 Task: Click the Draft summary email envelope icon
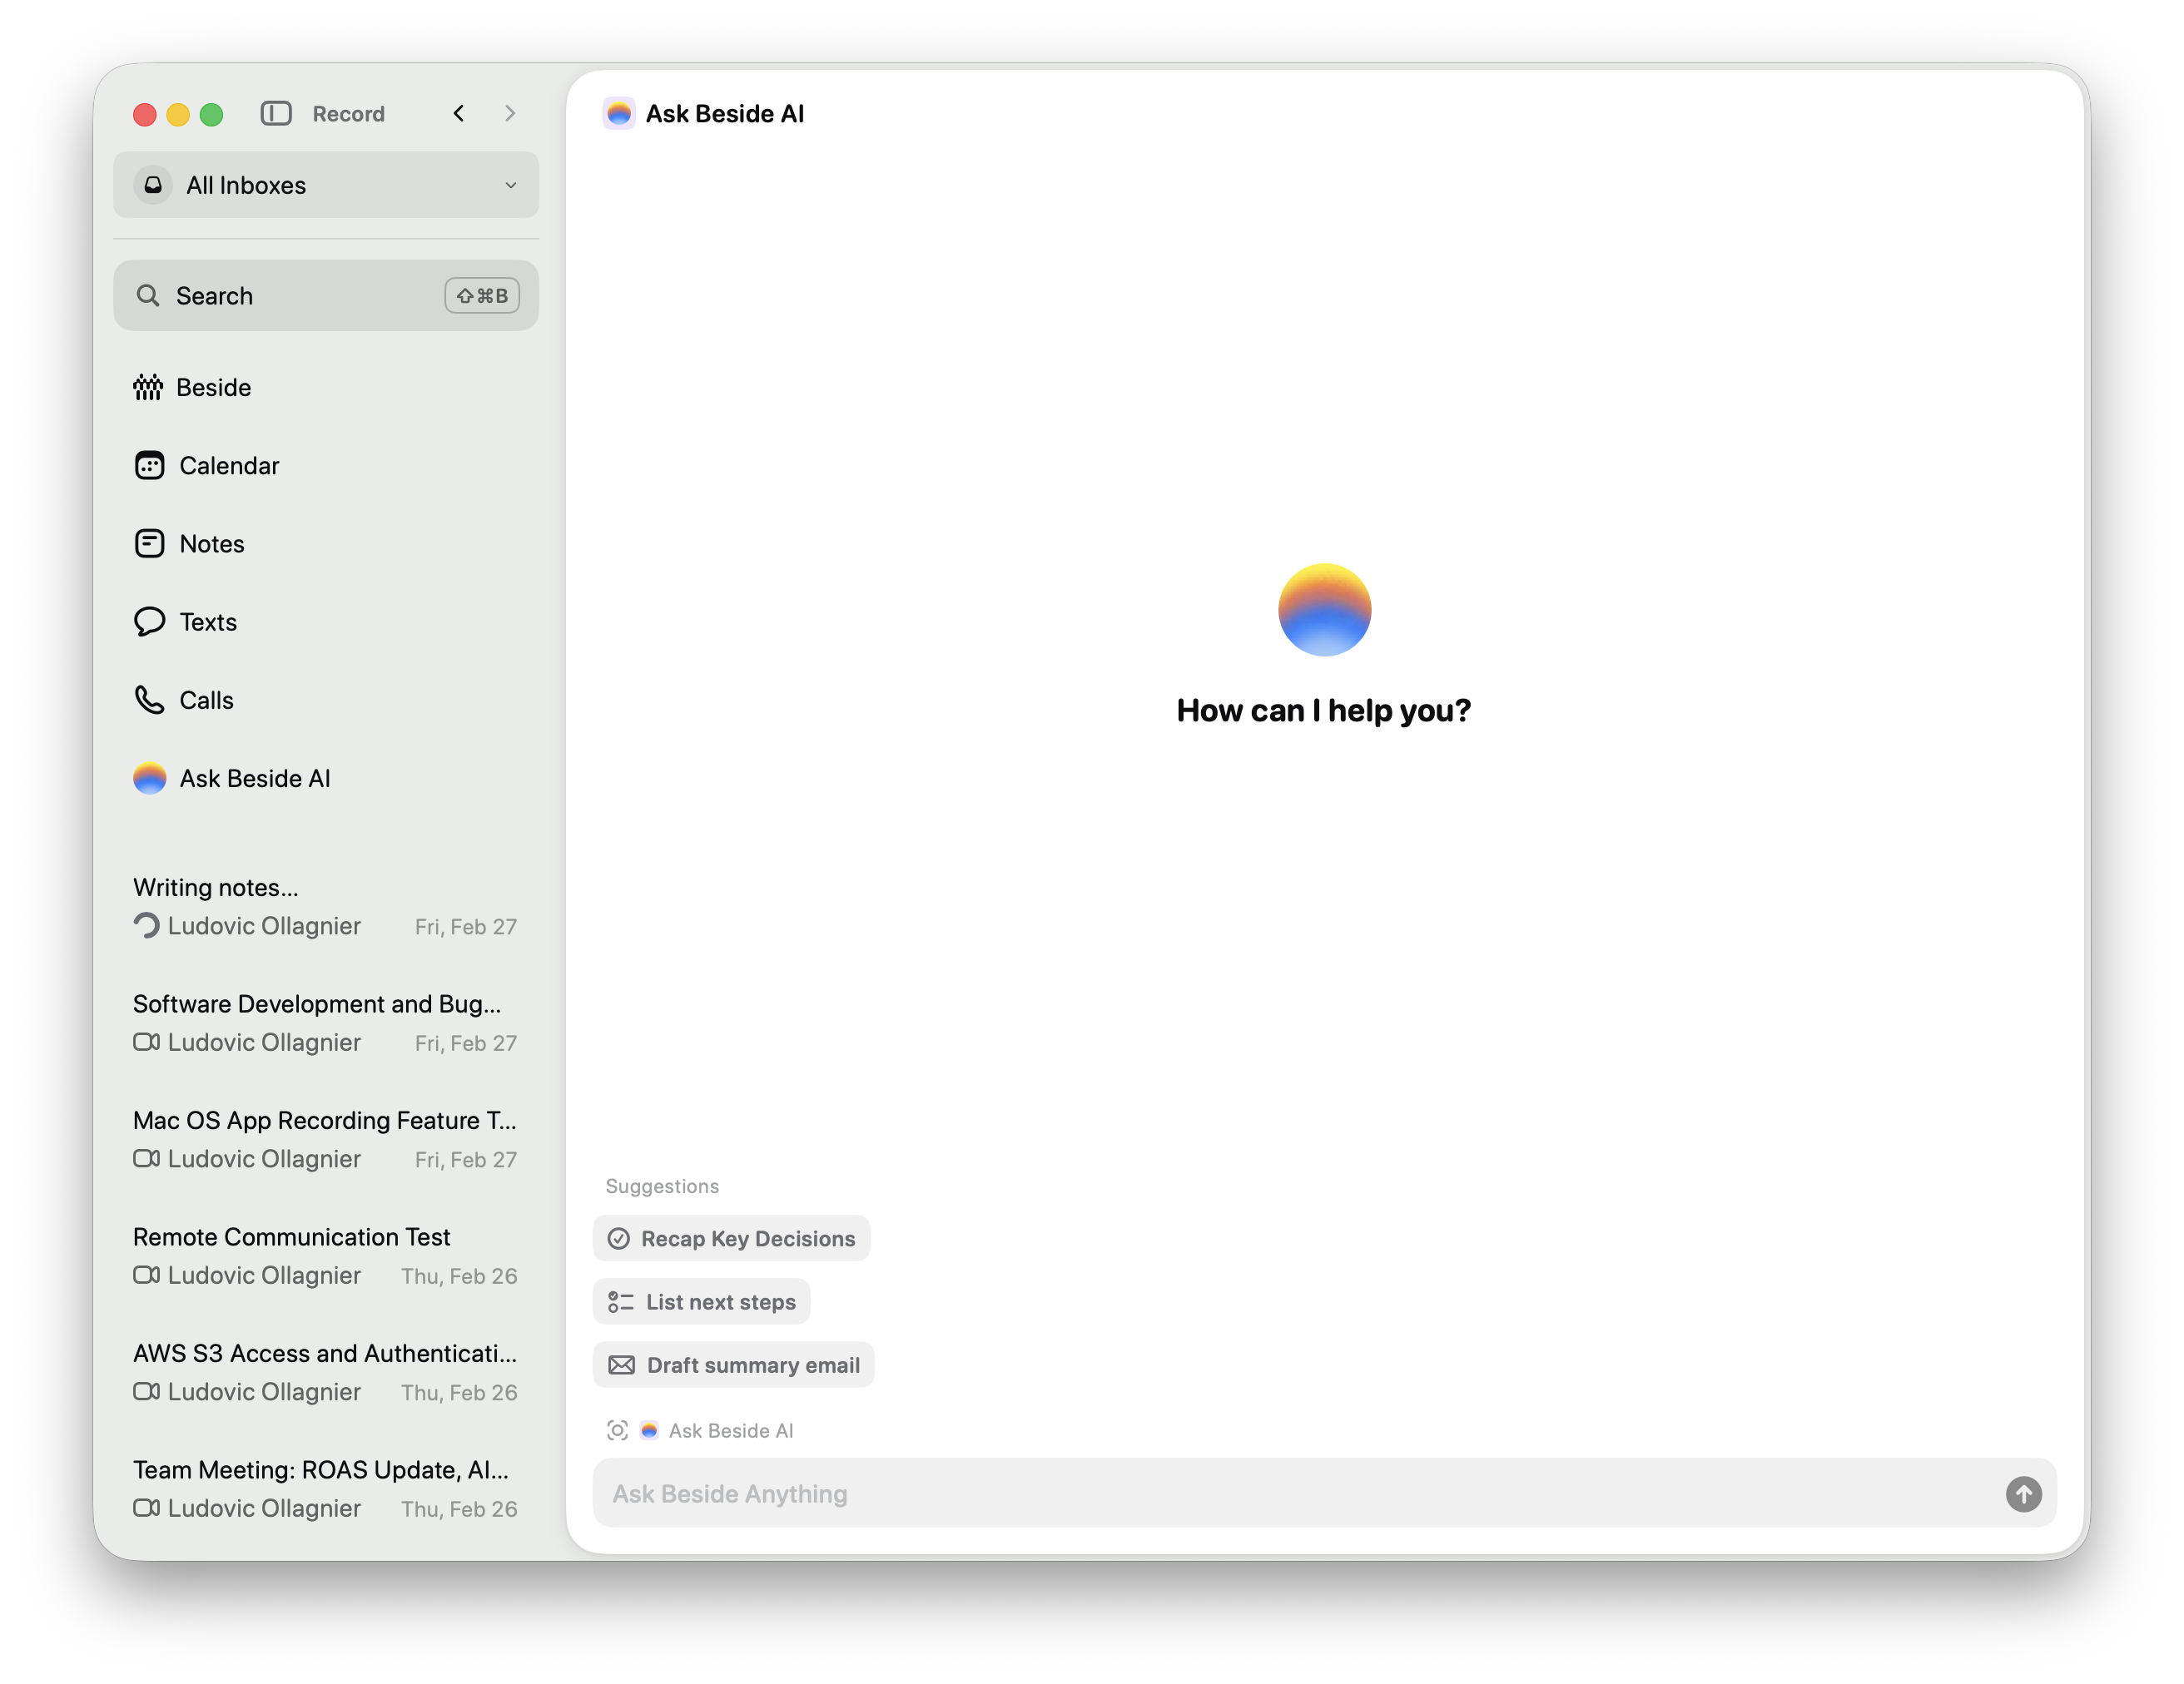tap(621, 1366)
